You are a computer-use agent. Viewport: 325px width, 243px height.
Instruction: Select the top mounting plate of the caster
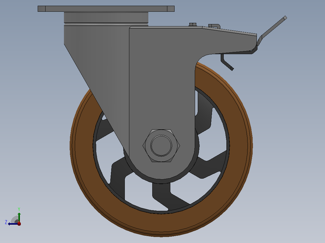click(106, 9)
